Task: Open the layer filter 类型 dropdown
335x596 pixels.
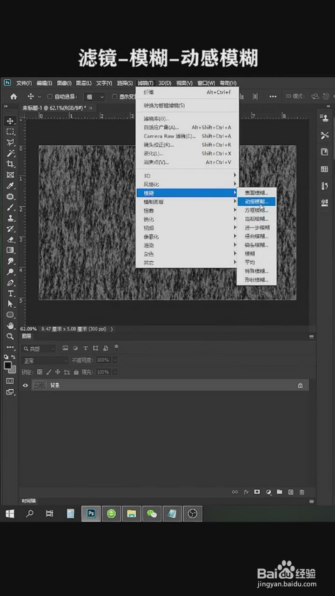Action: [x=39, y=348]
